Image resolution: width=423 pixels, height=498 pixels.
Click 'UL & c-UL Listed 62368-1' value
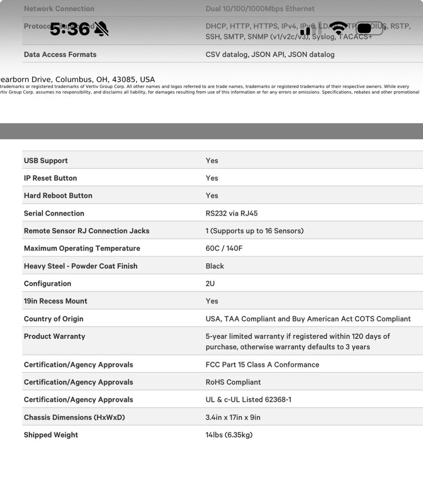click(x=248, y=399)
